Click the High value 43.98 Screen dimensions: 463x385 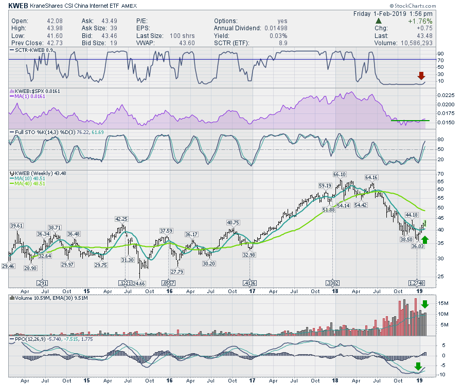coord(55,28)
